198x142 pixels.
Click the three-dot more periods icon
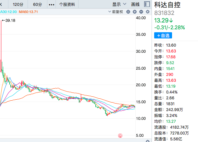pyautogui.click(x=51, y=5)
